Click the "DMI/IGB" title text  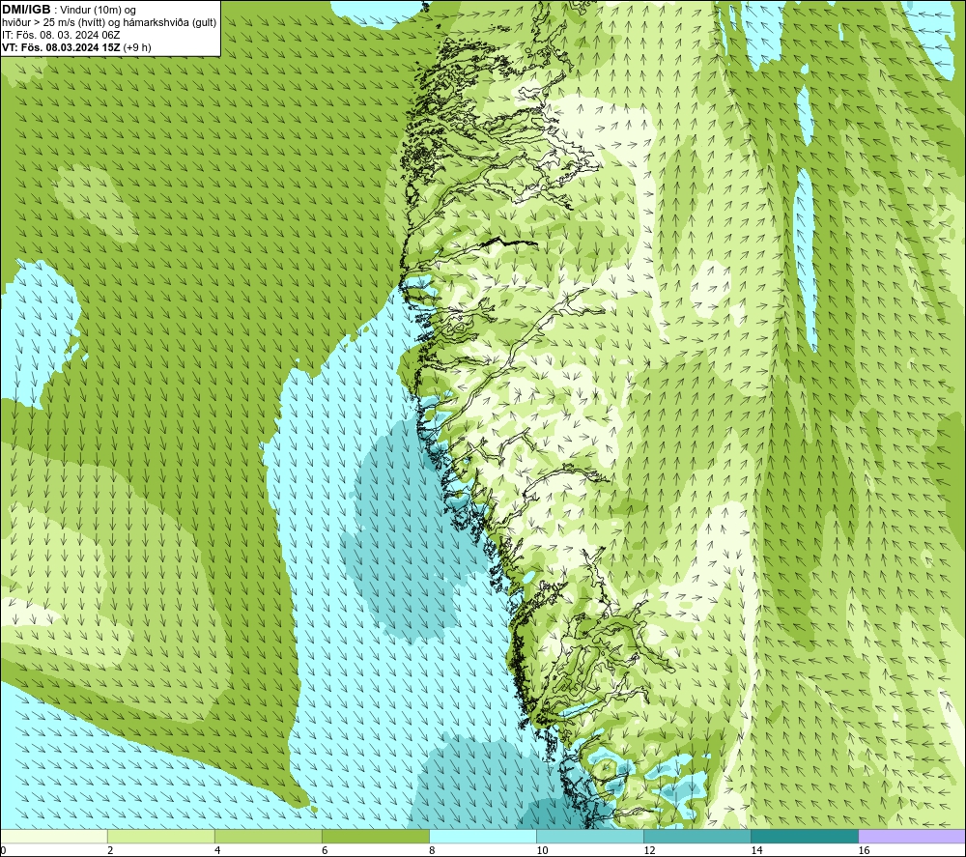pos(26,10)
